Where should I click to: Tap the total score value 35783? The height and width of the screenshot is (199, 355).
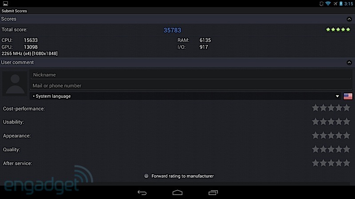[x=172, y=30]
